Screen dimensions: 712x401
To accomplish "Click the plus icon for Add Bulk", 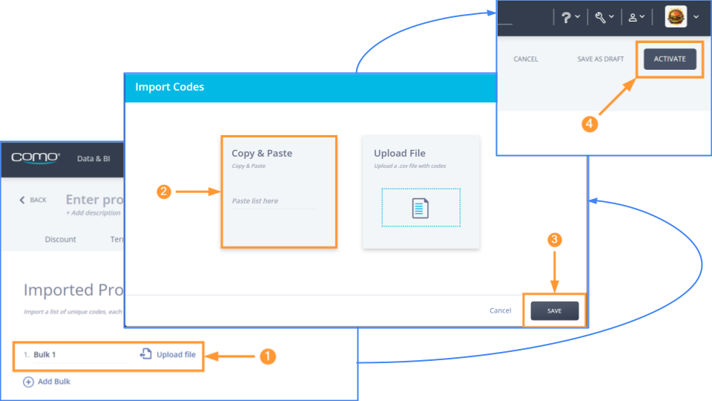I will click(28, 382).
